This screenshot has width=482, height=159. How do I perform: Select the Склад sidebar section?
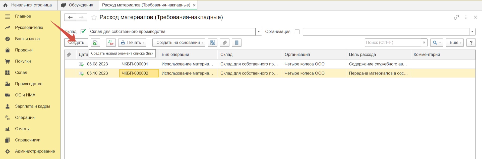point(21,72)
